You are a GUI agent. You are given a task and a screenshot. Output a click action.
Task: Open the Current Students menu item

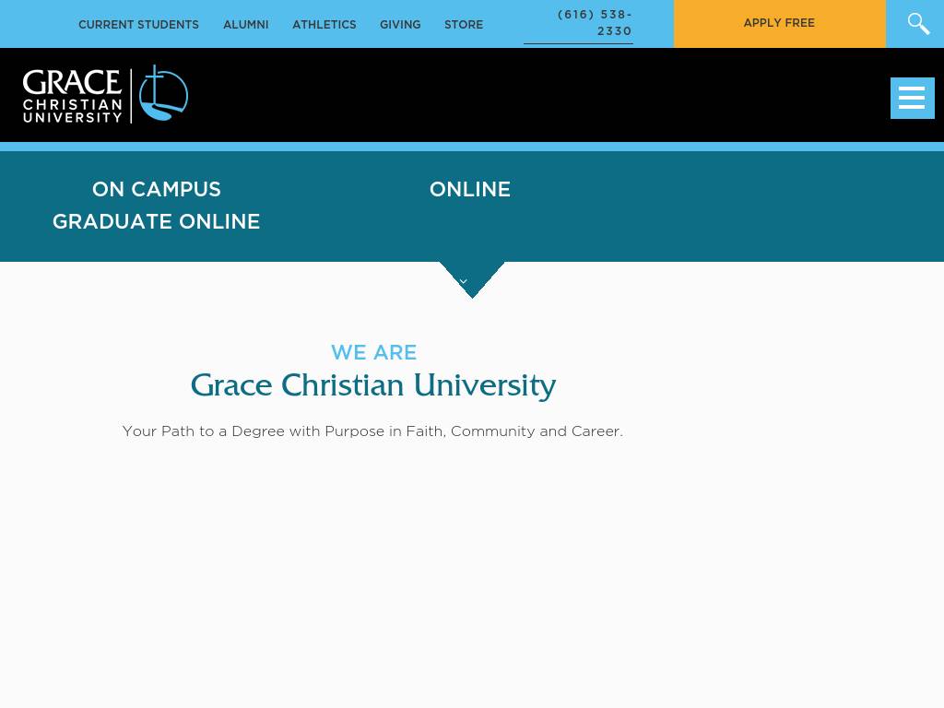click(x=138, y=25)
